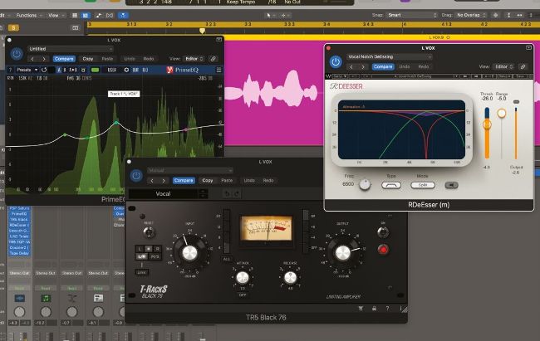The height and width of the screenshot is (341, 540).
Task: Toggle the RDeEsser plugin power button
Action: [x=336, y=61]
